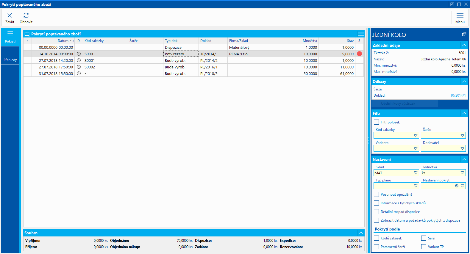Check Variant TP option

424,247
